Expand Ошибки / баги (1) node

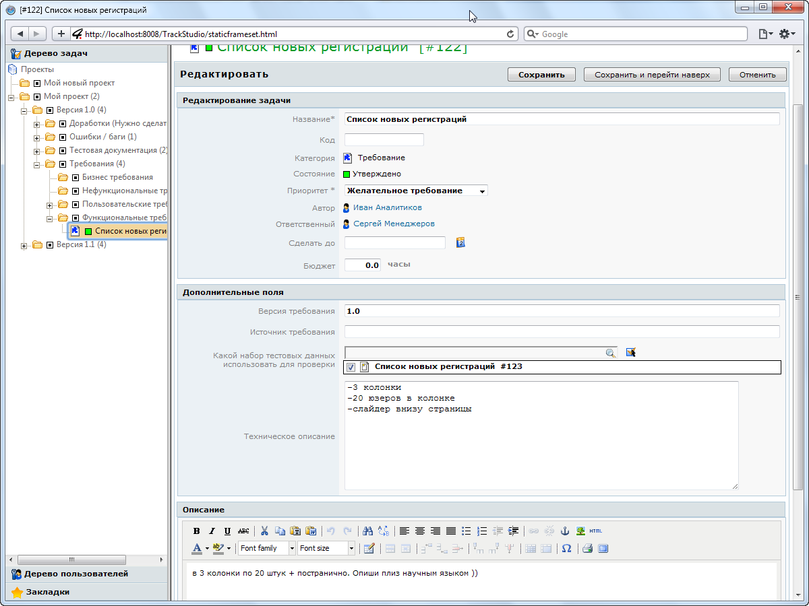tap(37, 137)
